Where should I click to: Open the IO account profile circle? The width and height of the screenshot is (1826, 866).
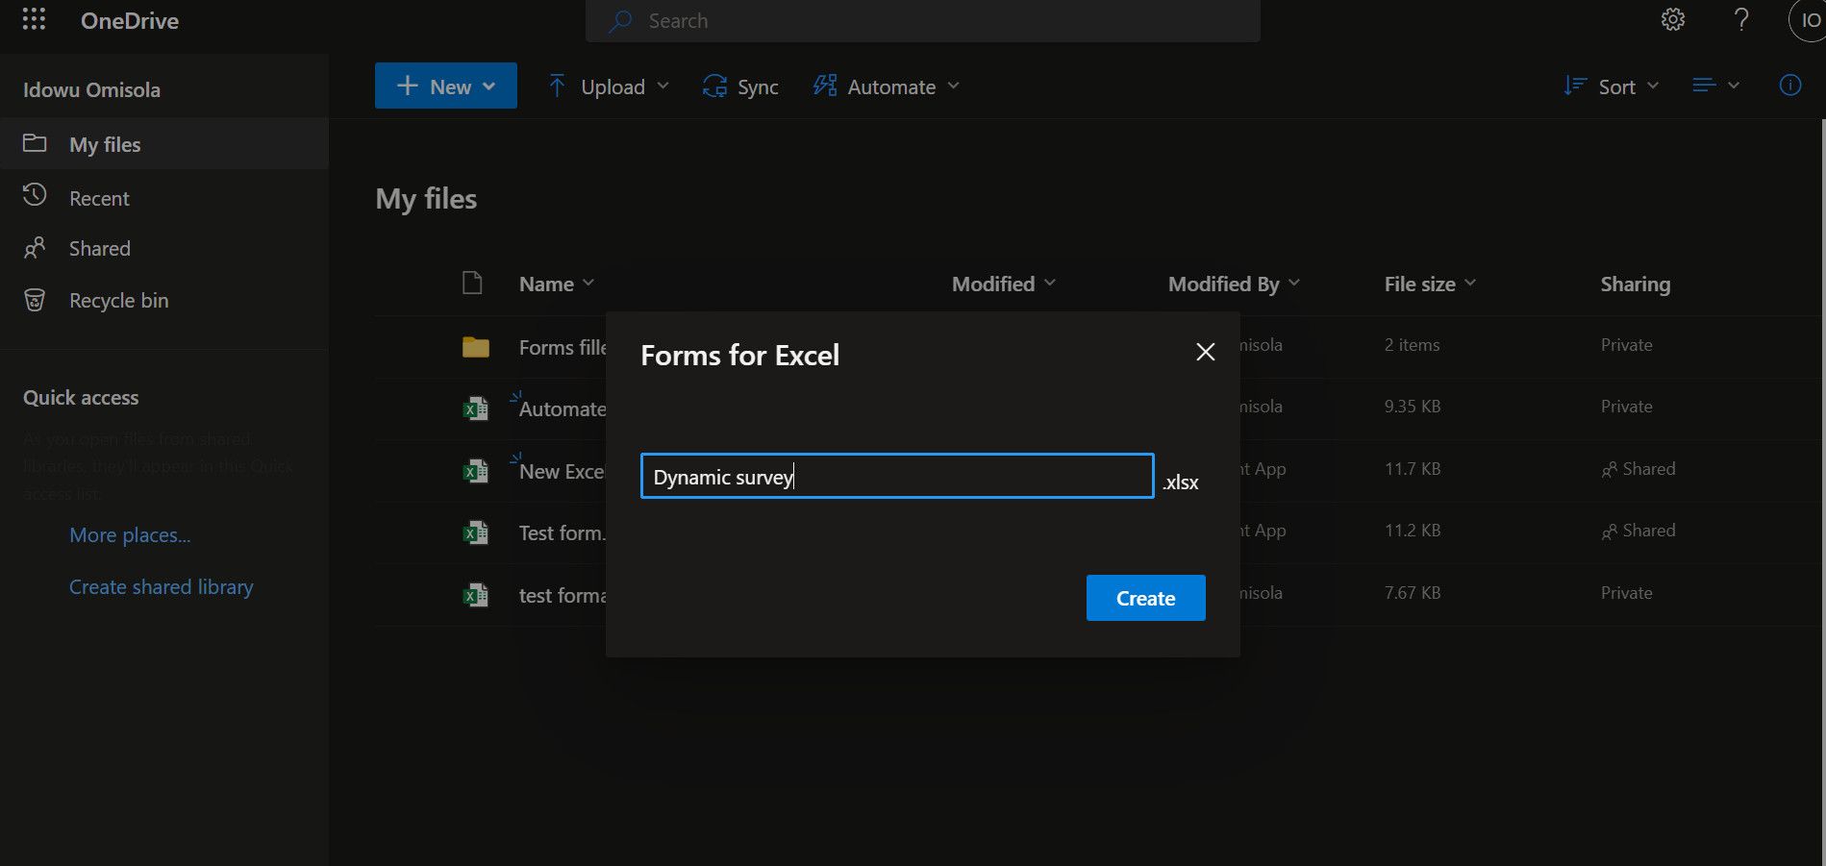1808,19
